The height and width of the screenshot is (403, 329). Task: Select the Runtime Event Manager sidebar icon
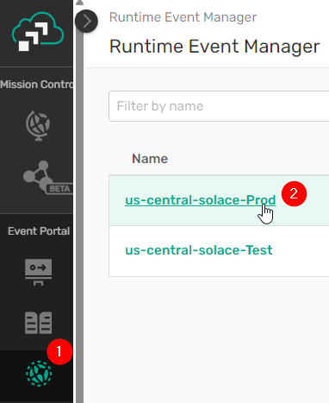pos(39,374)
